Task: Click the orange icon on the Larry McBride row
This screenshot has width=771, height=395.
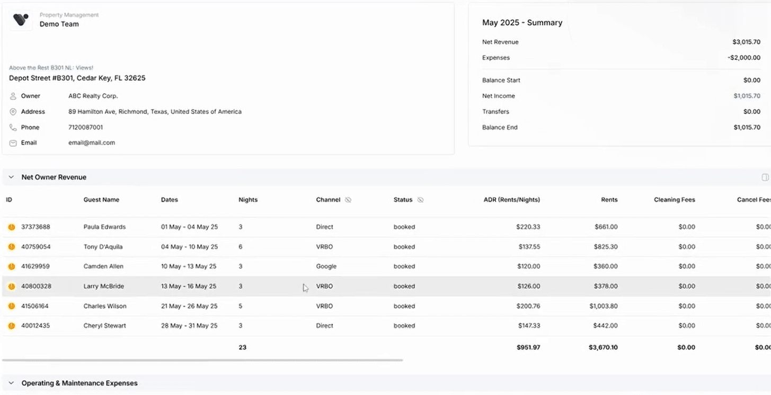Action: [11, 286]
